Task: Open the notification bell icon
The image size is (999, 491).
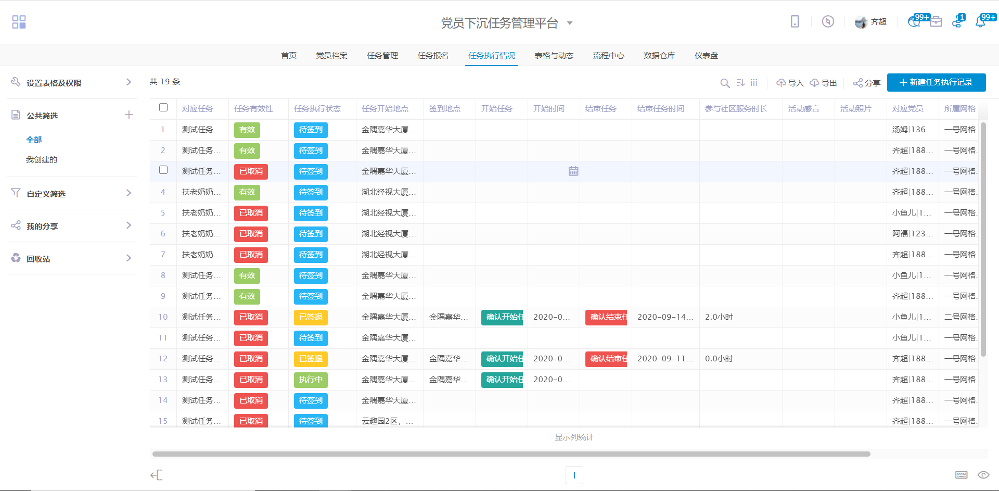Action: click(x=980, y=22)
